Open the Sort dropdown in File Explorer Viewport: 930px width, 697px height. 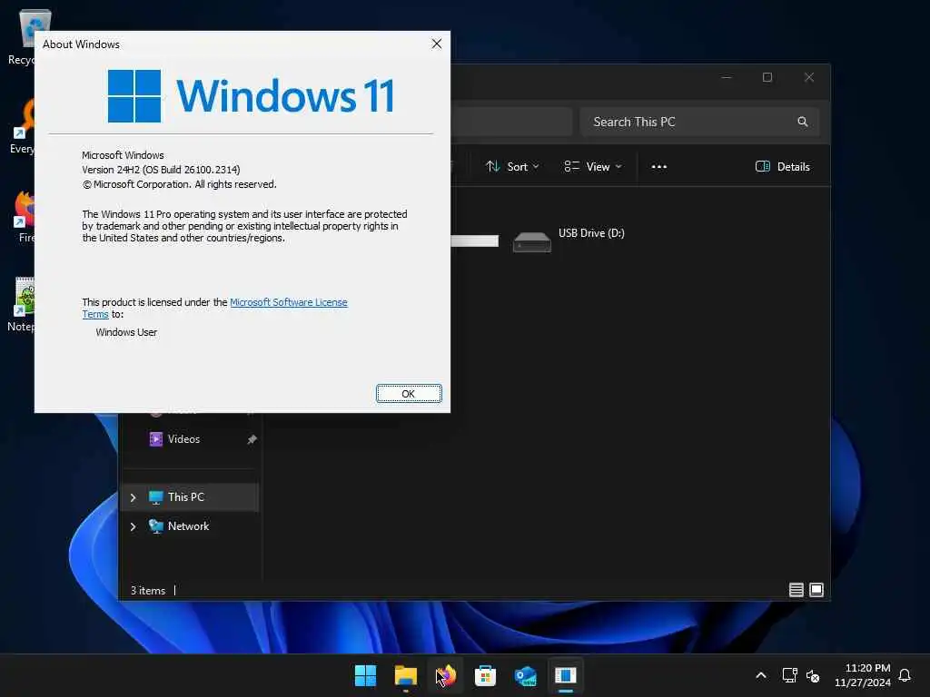(512, 167)
